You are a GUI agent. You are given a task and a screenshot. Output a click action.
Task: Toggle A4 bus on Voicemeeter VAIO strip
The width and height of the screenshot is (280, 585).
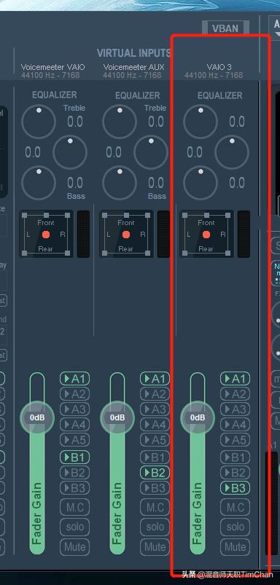[x=74, y=425]
